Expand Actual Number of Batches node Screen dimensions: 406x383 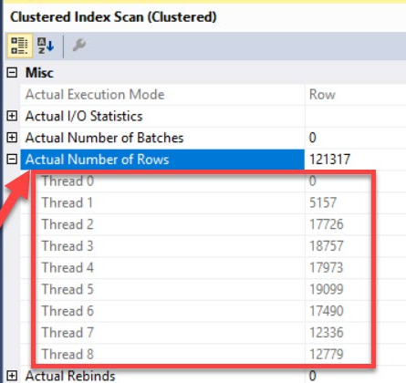(x=12, y=138)
